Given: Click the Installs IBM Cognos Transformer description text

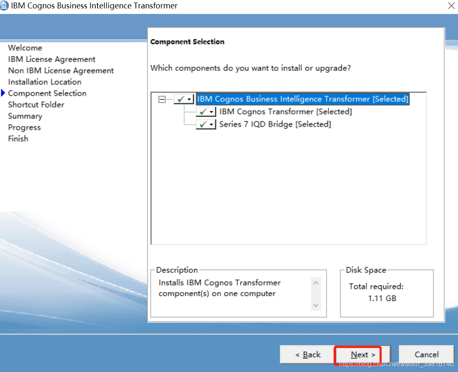Looking at the screenshot, I should pyautogui.click(x=219, y=288).
